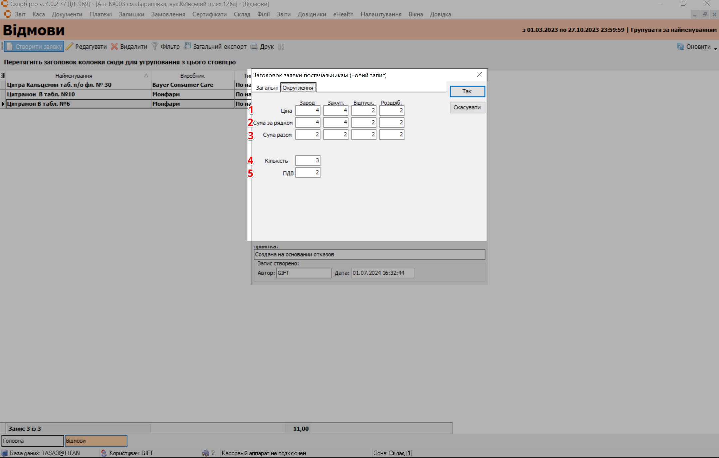Click the Загальний експорт icon

point(187,46)
